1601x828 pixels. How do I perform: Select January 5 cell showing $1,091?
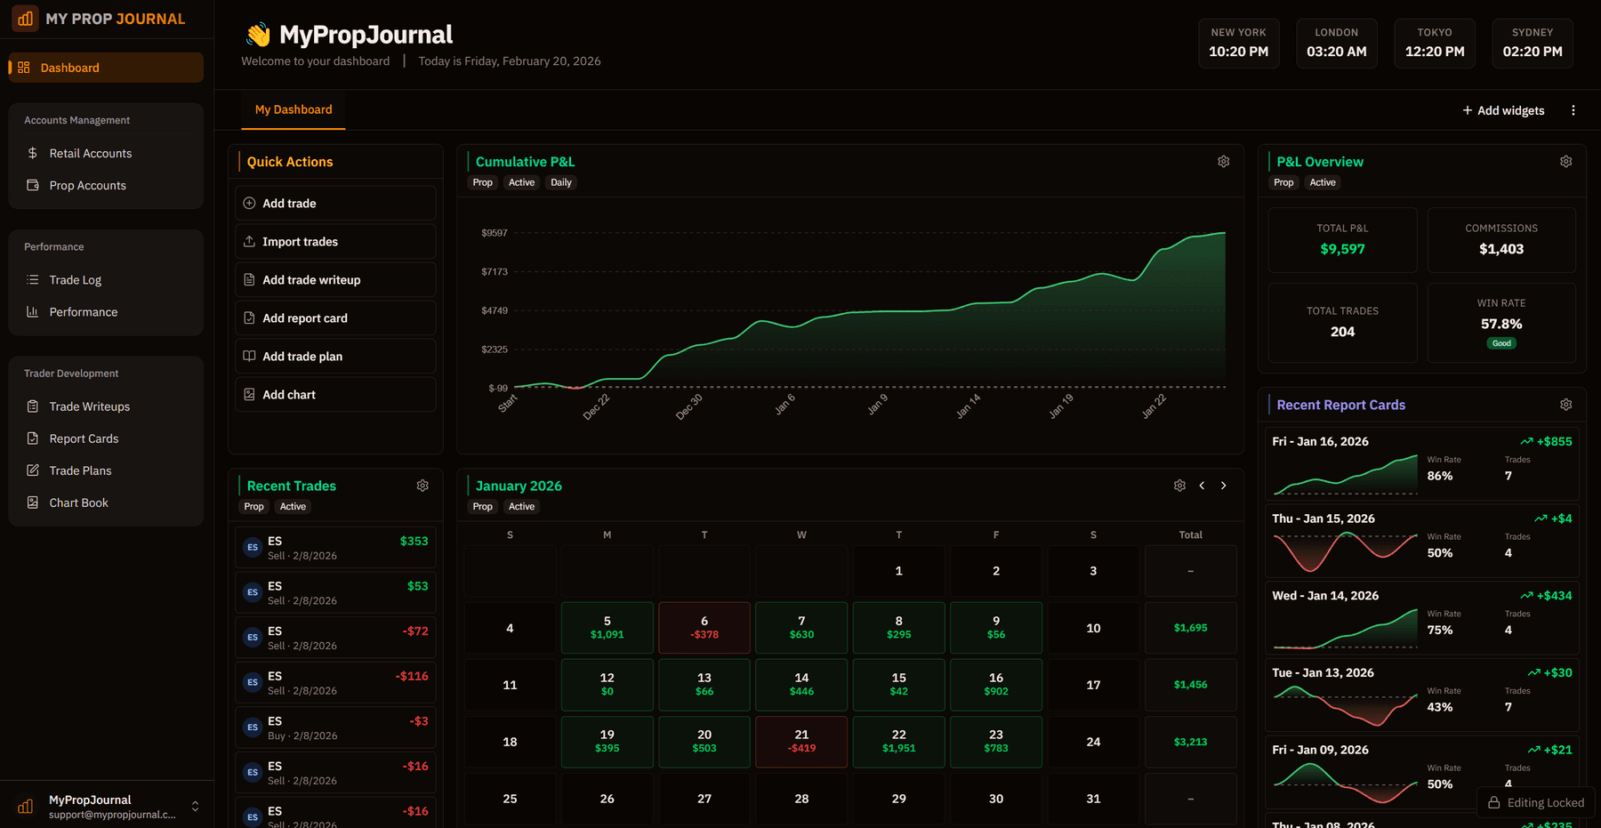(x=607, y=627)
